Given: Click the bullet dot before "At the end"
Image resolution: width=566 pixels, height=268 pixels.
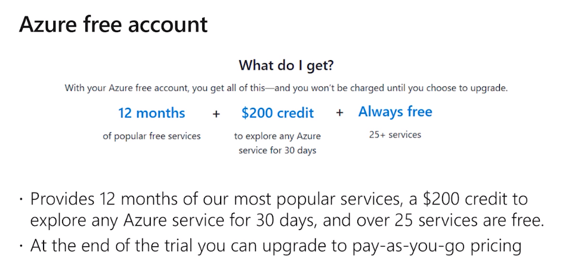Looking at the screenshot, I should pos(21,247).
